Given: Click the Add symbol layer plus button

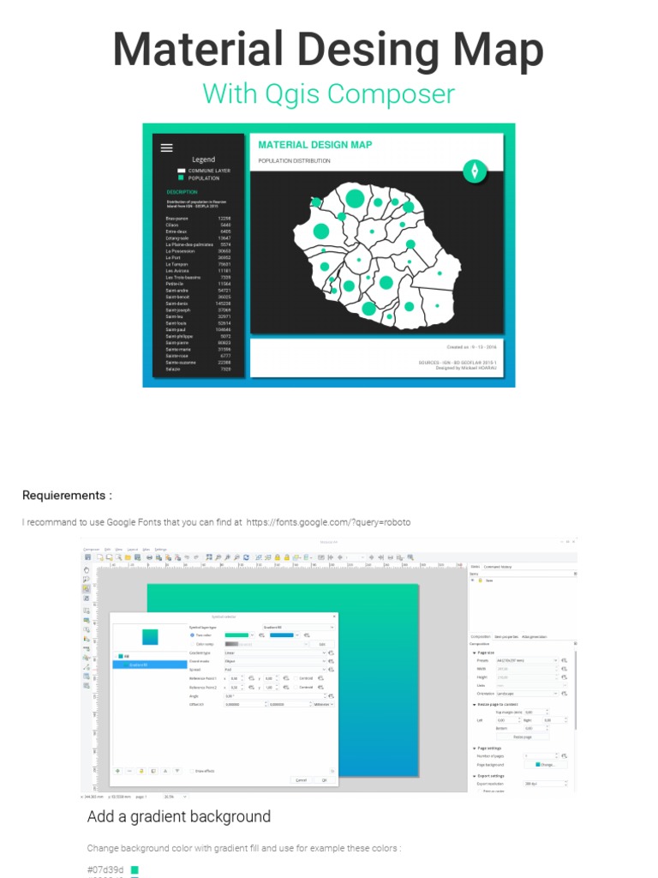Looking at the screenshot, I should coord(117,771).
